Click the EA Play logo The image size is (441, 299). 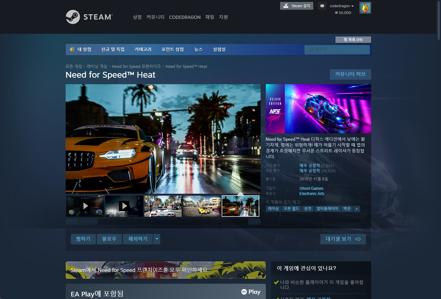pyautogui.click(x=251, y=292)
